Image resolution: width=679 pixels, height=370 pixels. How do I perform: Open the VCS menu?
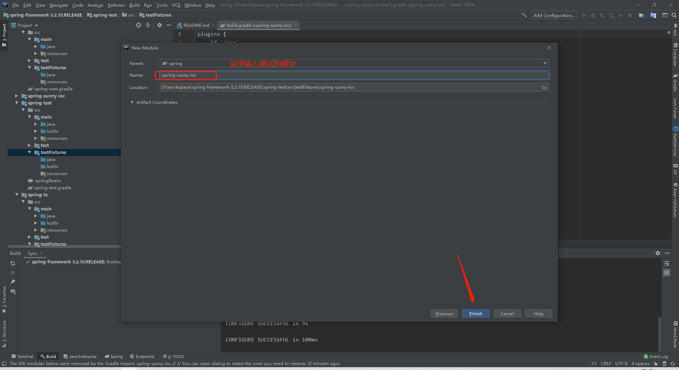click(x=176, y=5)
